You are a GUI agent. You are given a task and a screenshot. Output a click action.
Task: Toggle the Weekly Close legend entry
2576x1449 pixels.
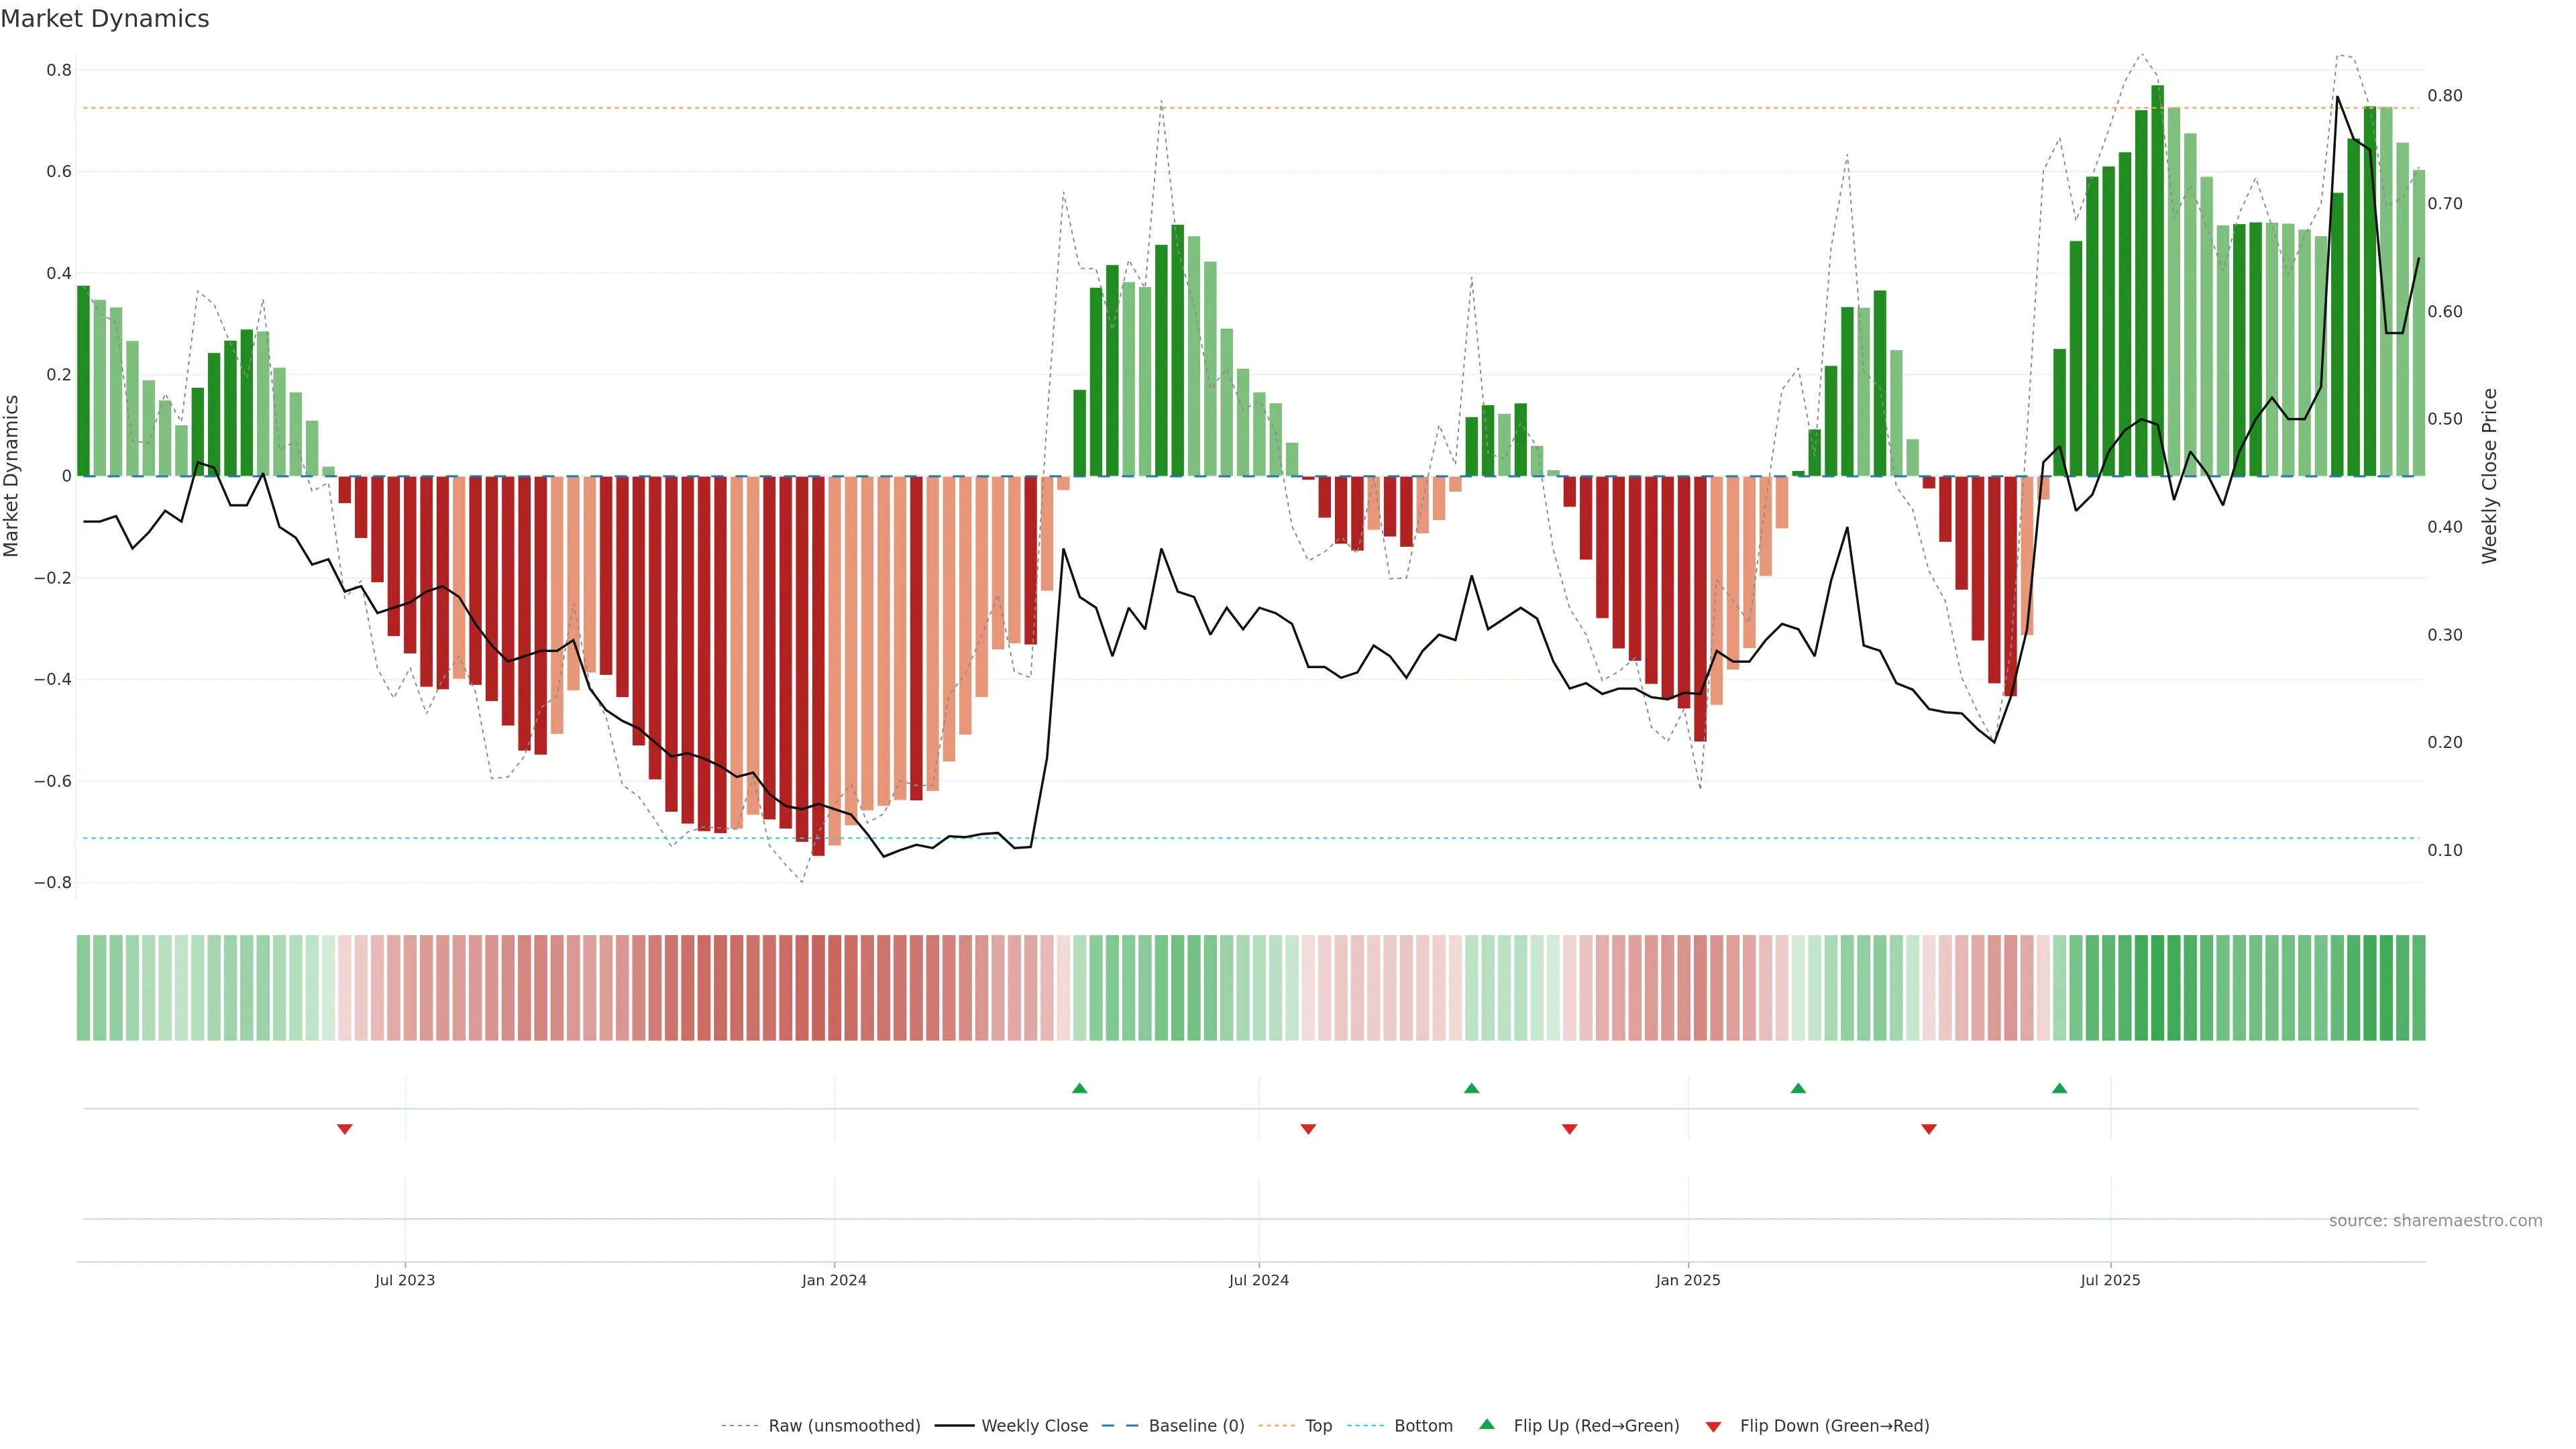[1034, 1426]
